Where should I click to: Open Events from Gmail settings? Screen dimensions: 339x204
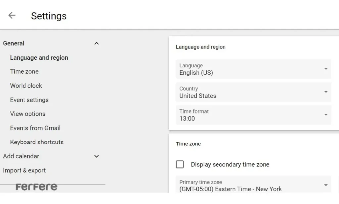tap(35, 128)
